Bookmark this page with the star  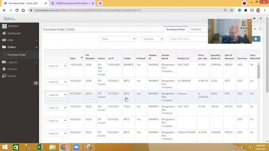pos(232,10)
